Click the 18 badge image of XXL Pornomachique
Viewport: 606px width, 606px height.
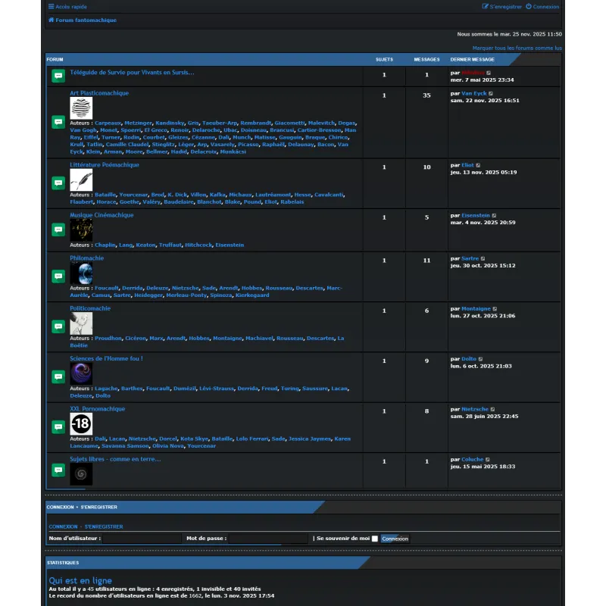point(81,423)
